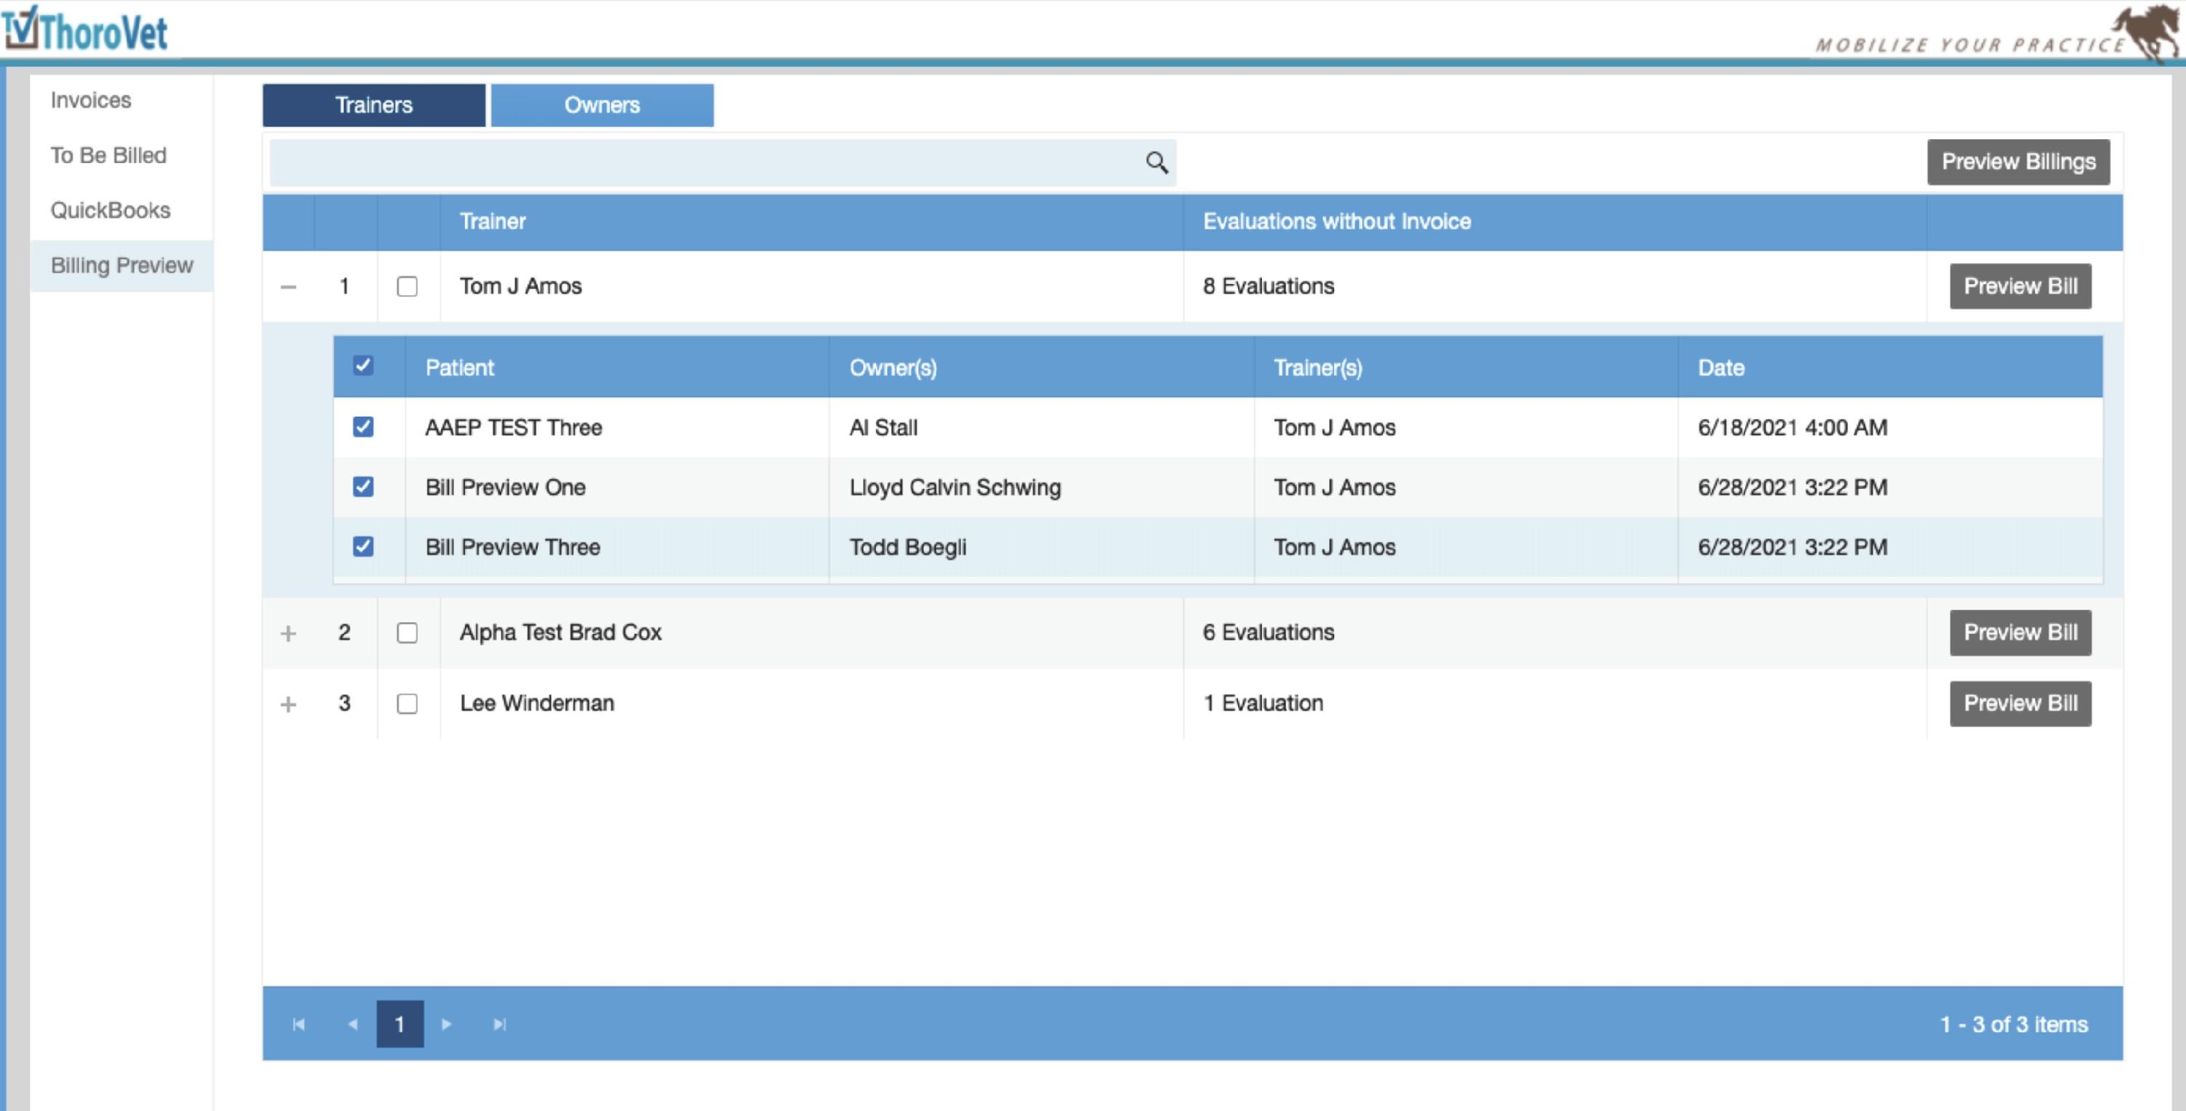This screenshot has height=1111, width=2186.
Task: Go to last page arrow
Action: click(x=500, y=1024)
